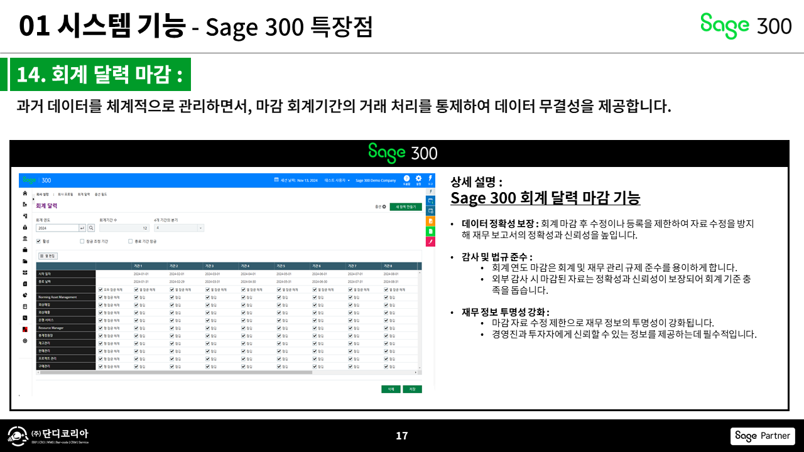Enable the 종료 기간 잠금 checkbox
Viewport: 804px width, 452px height.
click(131, 240)
